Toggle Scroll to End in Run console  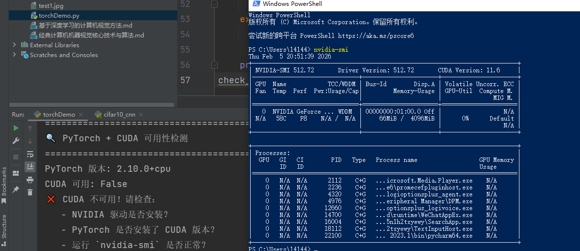click(x=30, y=167)
